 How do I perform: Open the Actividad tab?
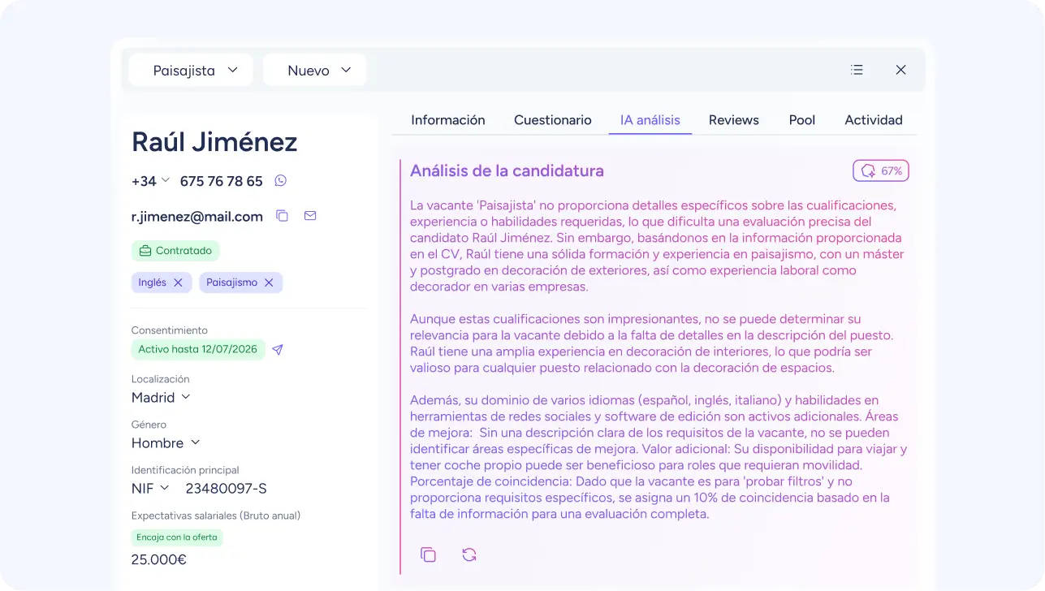pos(874,120)
